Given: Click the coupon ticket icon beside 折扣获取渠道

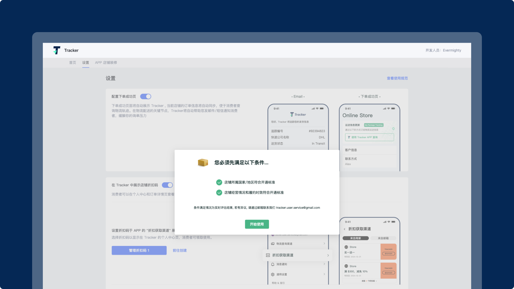Looking at the screenshot, I should (268, 255).
